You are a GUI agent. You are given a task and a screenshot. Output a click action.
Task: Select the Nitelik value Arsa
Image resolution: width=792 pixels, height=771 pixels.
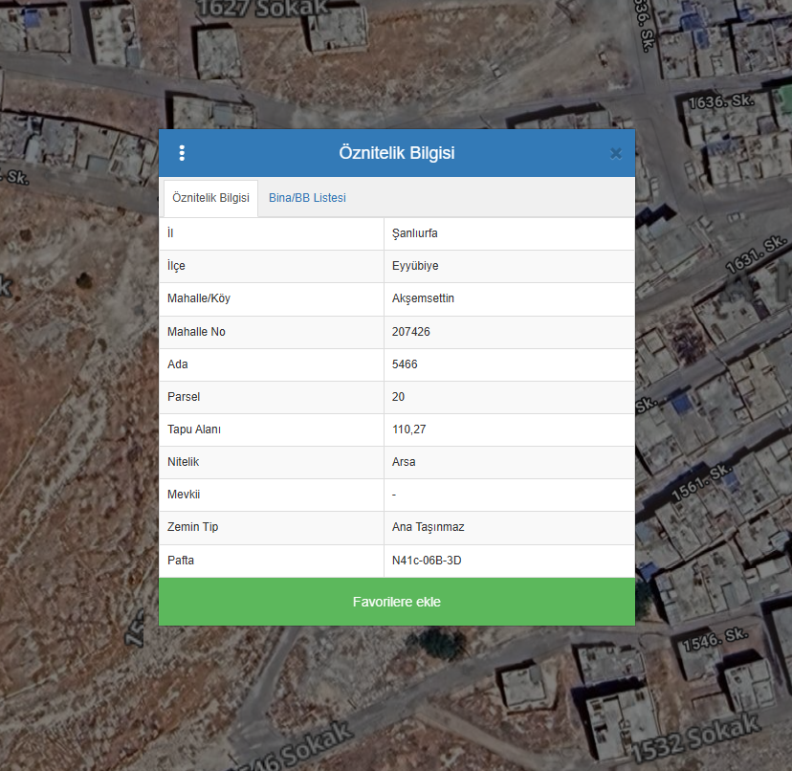point(404,462)
